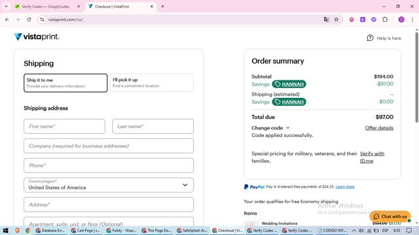
Task: Select the I'll pick it up option
Action: 152,83
